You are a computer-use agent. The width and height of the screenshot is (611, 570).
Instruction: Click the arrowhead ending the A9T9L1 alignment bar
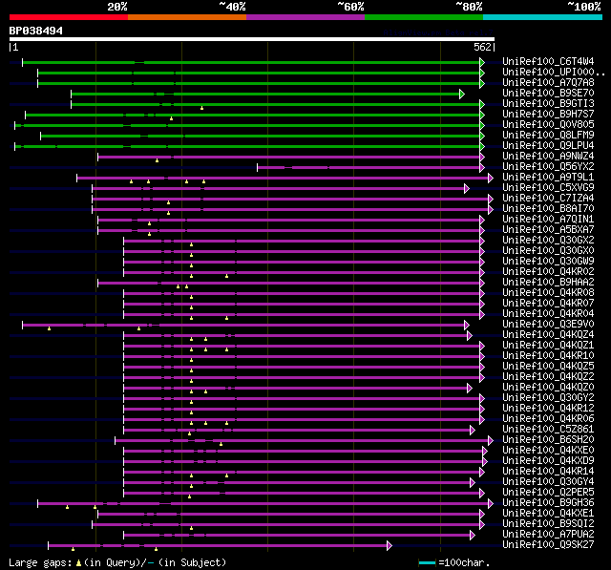click(490, 178)
